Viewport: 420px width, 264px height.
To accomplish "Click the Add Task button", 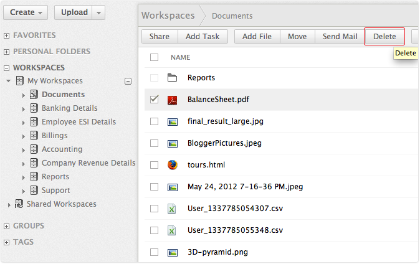I will pos(203,36).
